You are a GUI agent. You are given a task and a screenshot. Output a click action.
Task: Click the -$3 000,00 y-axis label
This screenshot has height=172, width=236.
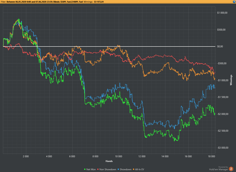click(223, 148)
